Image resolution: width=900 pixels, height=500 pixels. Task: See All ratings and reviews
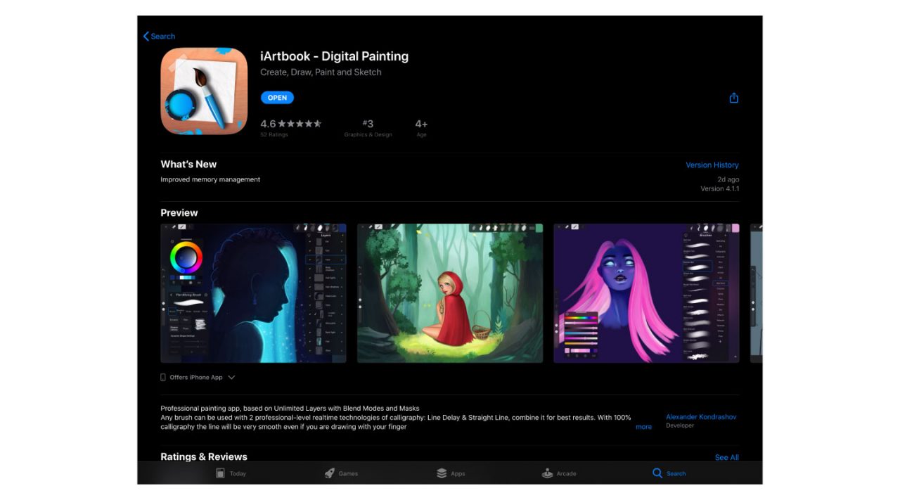(726, 457)
